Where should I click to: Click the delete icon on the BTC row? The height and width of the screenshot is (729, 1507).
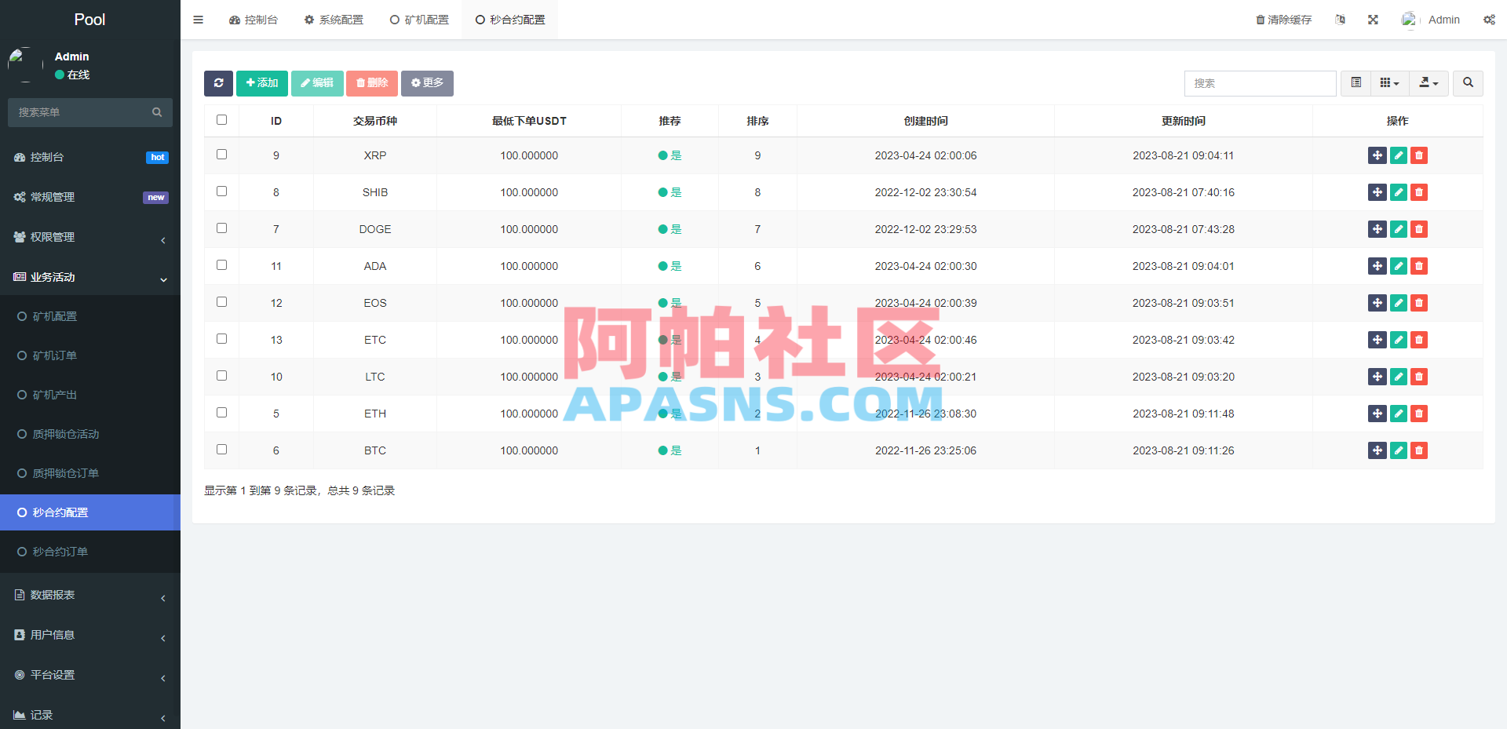(1418, 450)
